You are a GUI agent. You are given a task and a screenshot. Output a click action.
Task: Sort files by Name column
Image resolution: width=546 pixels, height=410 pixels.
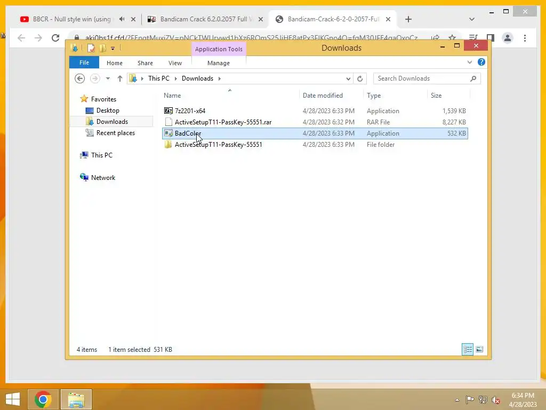click(172, 96)
